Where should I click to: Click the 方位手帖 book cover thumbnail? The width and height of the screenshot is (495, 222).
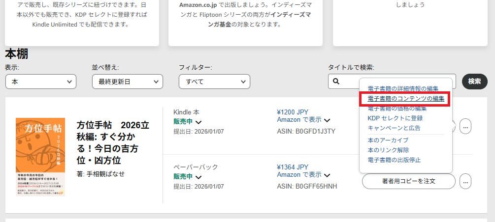[x=40, y=157]
